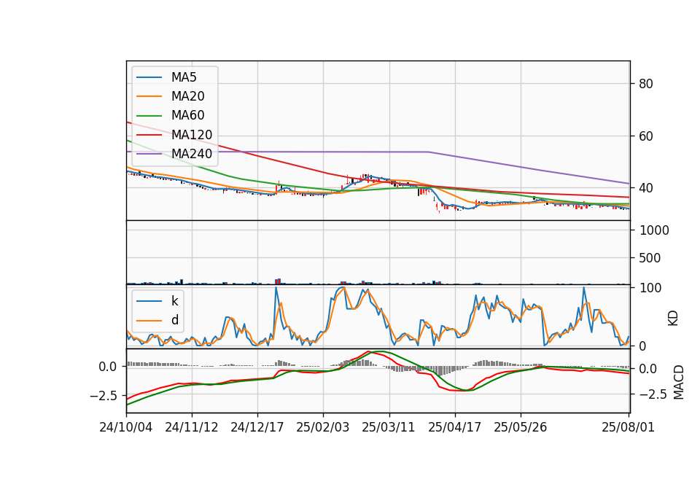The image size is (700, 503).
Task: Click the k legend entry in KD panel
Action: coord(174,301)
